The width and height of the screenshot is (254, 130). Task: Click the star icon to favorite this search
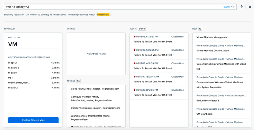pyautogui.click(x=233, y=7)
